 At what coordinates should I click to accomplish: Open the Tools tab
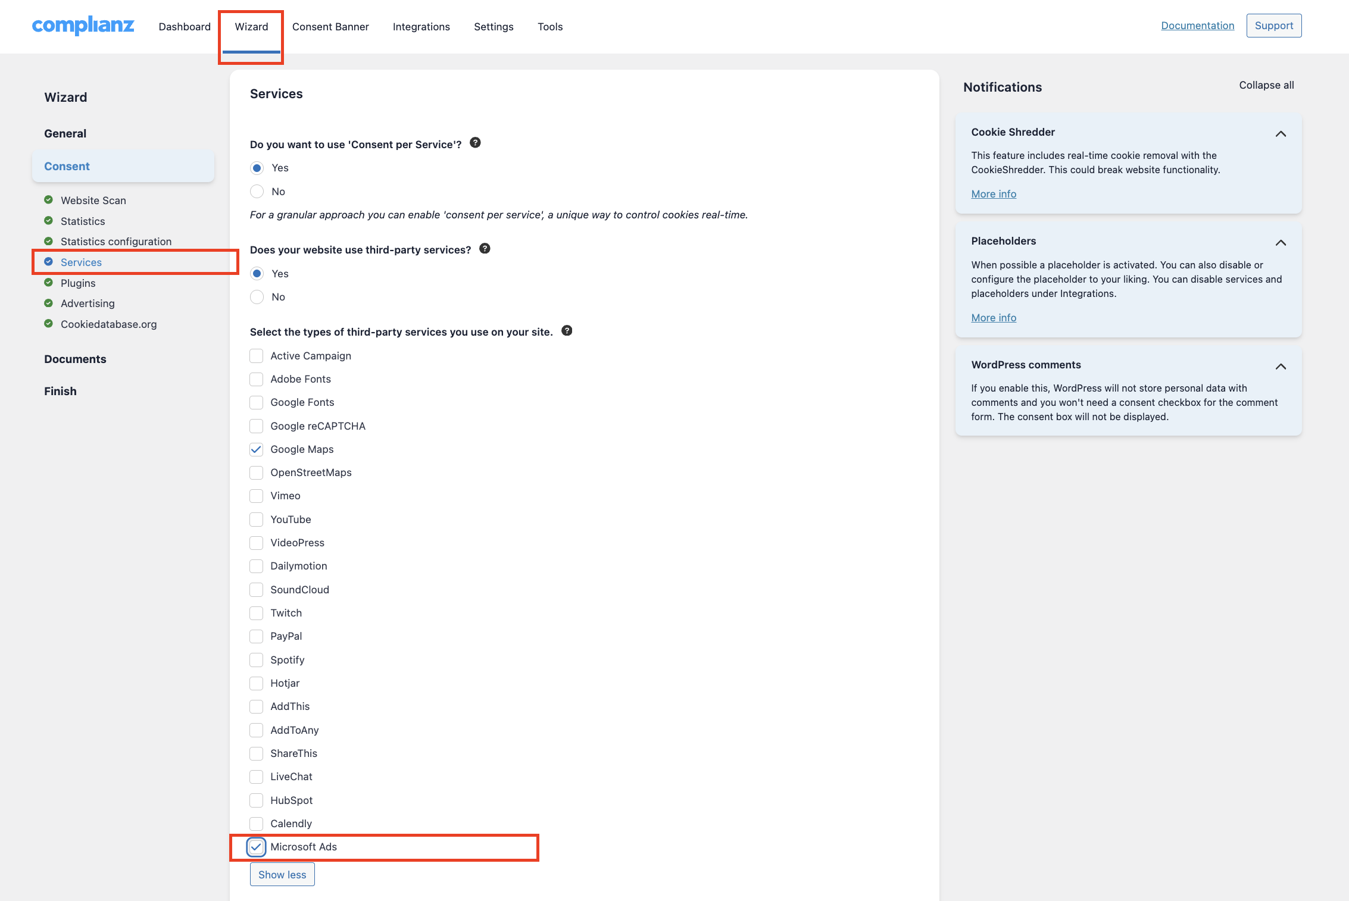(550, 27)
